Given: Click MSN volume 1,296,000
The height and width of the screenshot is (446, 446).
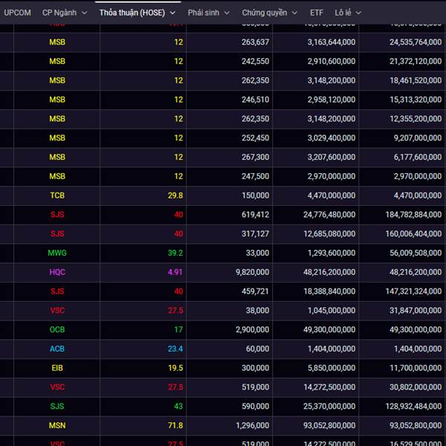Looking at the screenshot, I should pyautogui.click(x=253, y=425).
